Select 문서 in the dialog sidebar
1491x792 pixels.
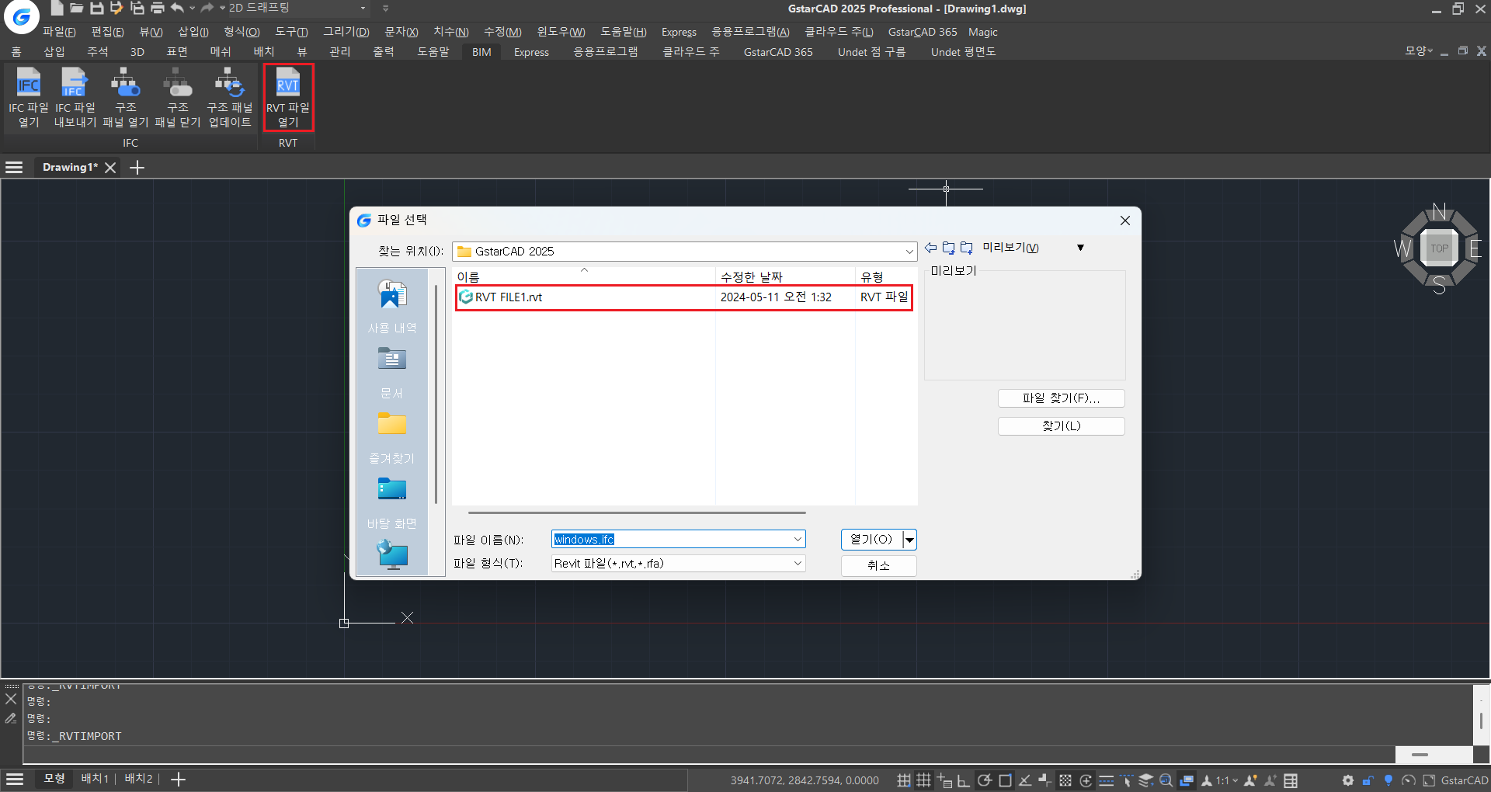click(392, 372)
